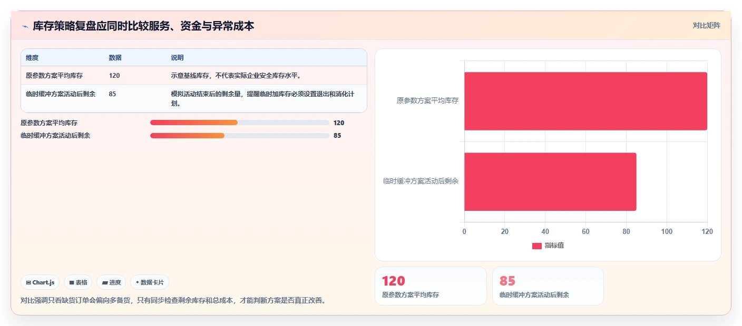The height and width of the screenshot is (326, 742).
Task: Click the table value 85
Action: click(x=112, y=94)
